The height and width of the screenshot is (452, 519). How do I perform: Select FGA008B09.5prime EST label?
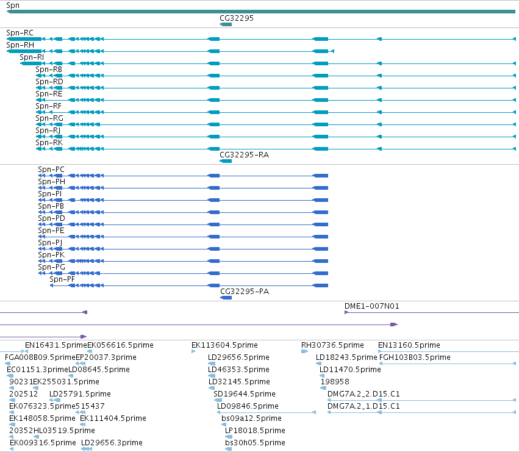(x=40, y=357)
